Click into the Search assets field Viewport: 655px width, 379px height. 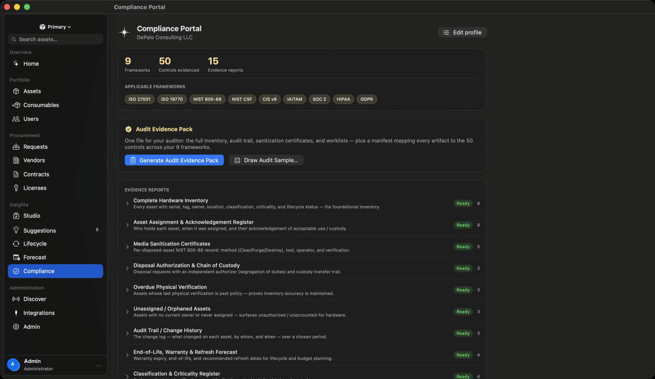click(x=55, y=39)
